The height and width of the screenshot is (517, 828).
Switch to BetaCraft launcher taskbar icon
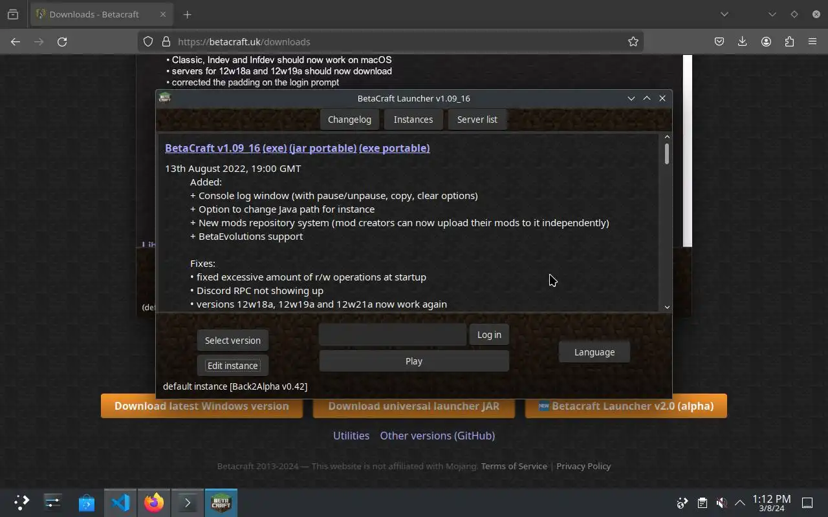click(221, 503)
